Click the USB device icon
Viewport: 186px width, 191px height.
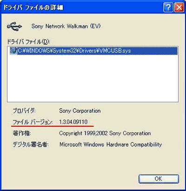point(14,27)
